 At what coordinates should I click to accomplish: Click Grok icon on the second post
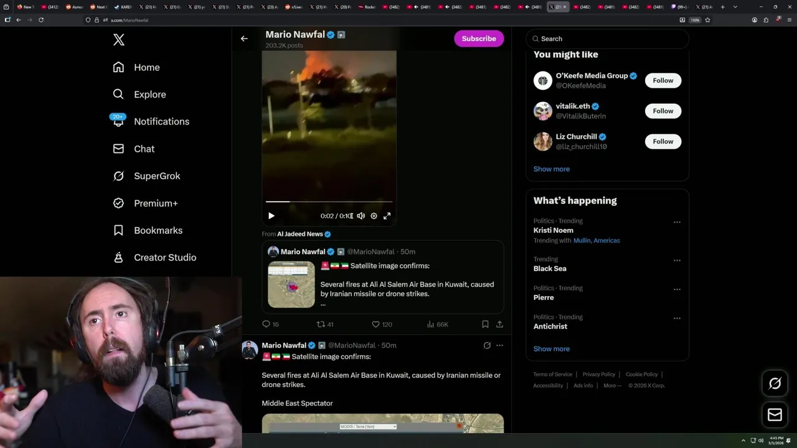point(487,345)
